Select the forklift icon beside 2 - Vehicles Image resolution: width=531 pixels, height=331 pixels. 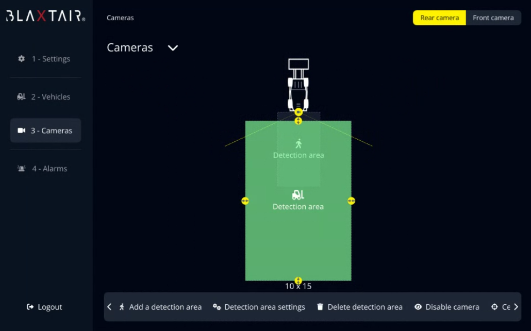point(21,96)
